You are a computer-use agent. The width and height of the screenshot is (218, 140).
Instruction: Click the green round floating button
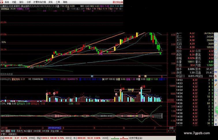(217, 110)
